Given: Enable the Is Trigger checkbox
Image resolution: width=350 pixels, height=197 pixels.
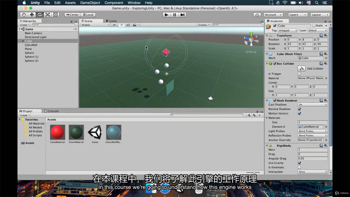Looking at the screenshot, I should 299,74.
